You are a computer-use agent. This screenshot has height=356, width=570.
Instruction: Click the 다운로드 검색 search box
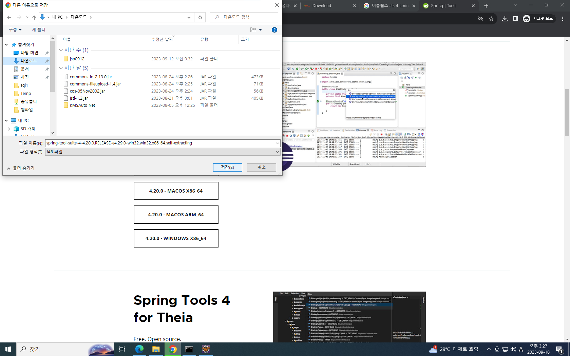[244, 17]
